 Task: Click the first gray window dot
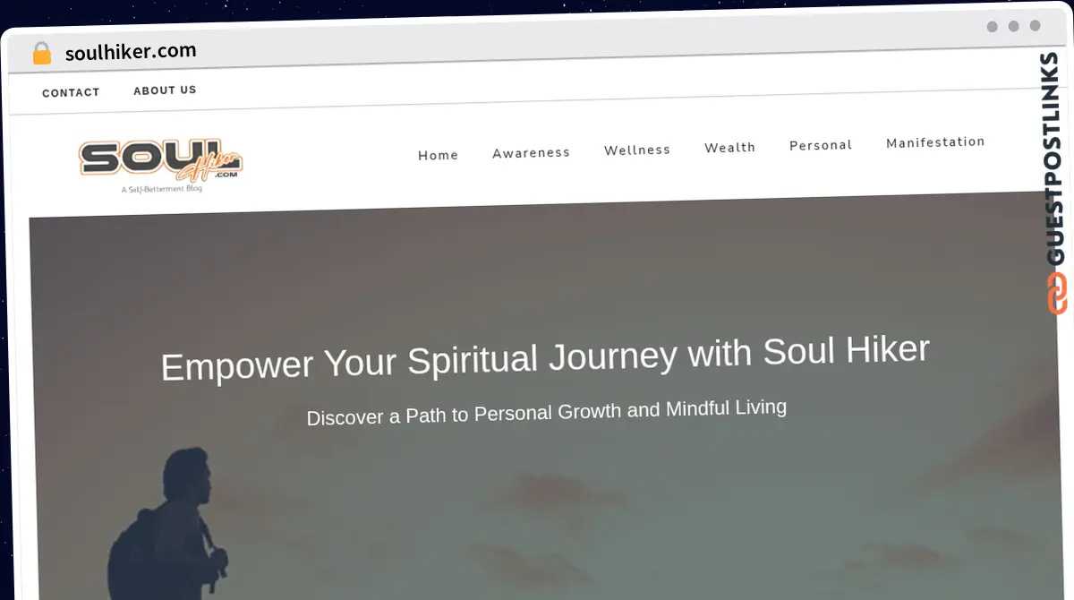pos(992,27)
